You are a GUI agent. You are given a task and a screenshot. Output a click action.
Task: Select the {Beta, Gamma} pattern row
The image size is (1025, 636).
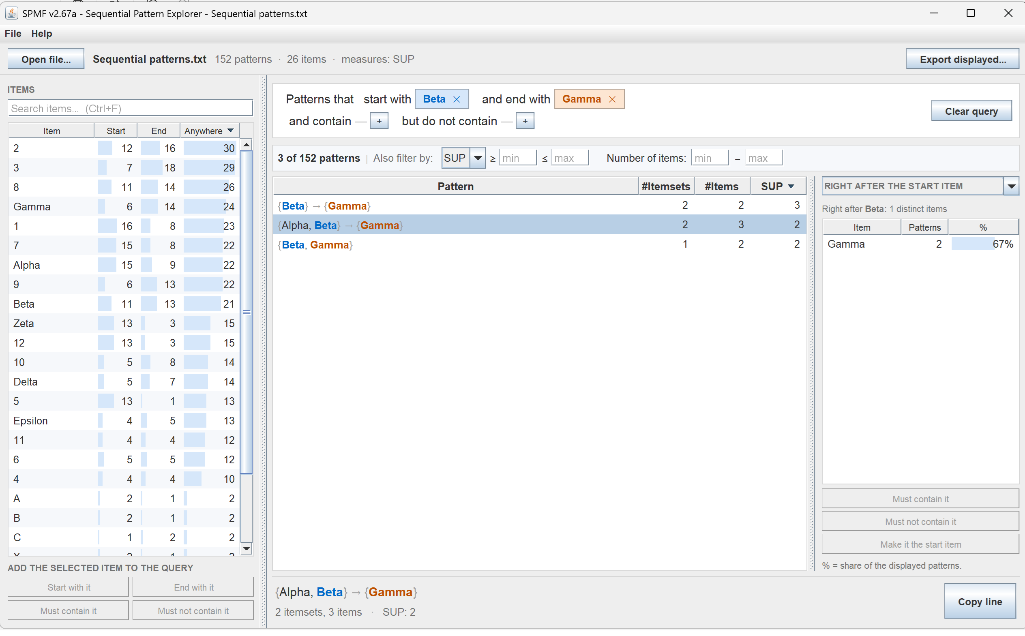click(539, 245)
